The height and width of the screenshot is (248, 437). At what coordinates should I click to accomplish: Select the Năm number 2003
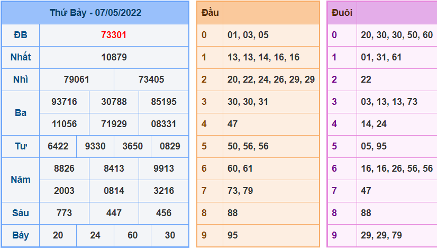(64, 191)
